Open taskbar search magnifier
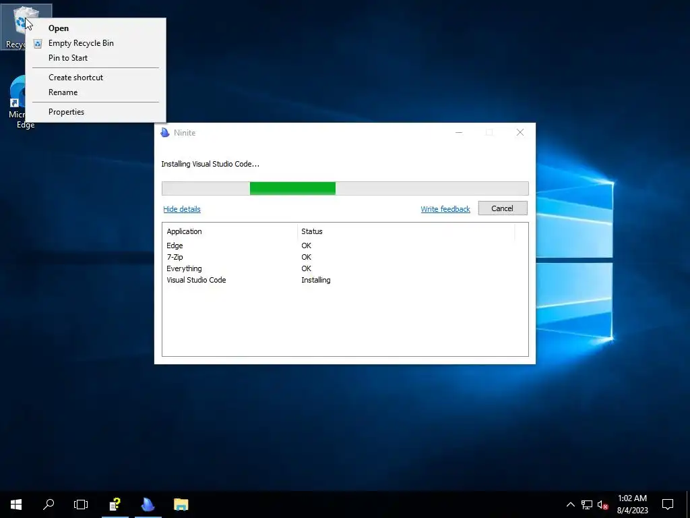The height and width of the screenshot is (518, 690). (49, 505)
